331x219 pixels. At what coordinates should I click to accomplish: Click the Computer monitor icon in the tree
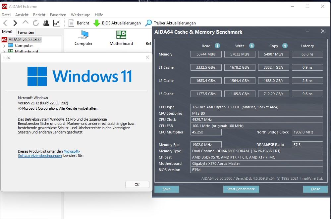click(x=11, y=46)
